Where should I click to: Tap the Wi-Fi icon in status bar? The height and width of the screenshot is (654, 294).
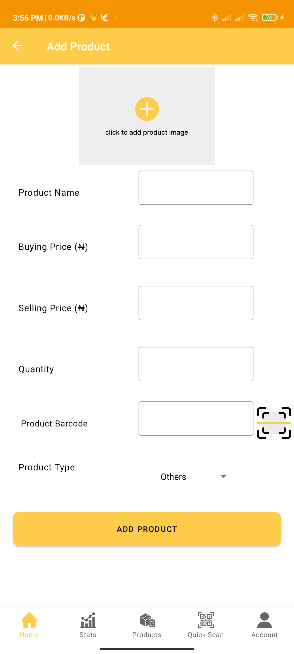[253, 18]
